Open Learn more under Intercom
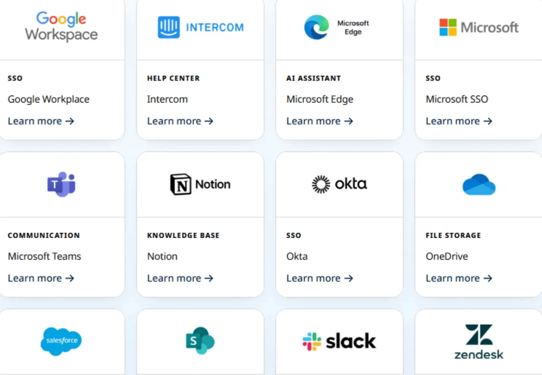 point(180,121)
